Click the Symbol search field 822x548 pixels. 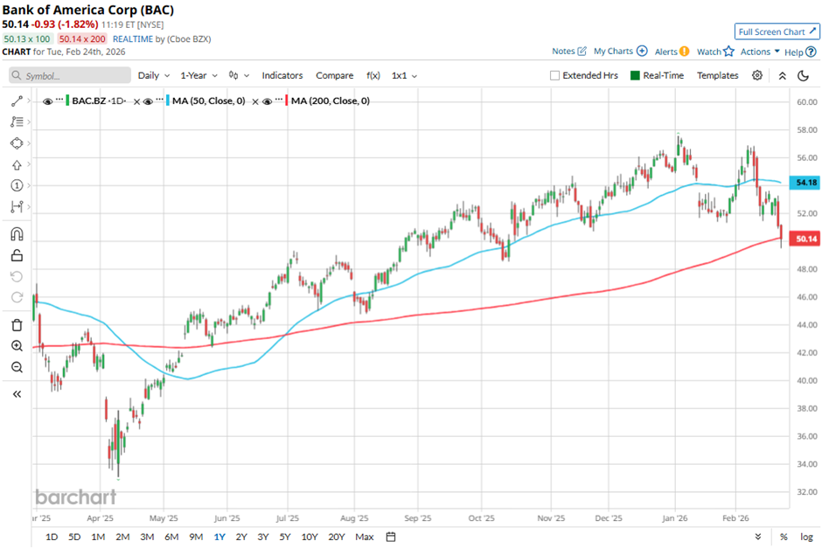click(x=70, y=75)
